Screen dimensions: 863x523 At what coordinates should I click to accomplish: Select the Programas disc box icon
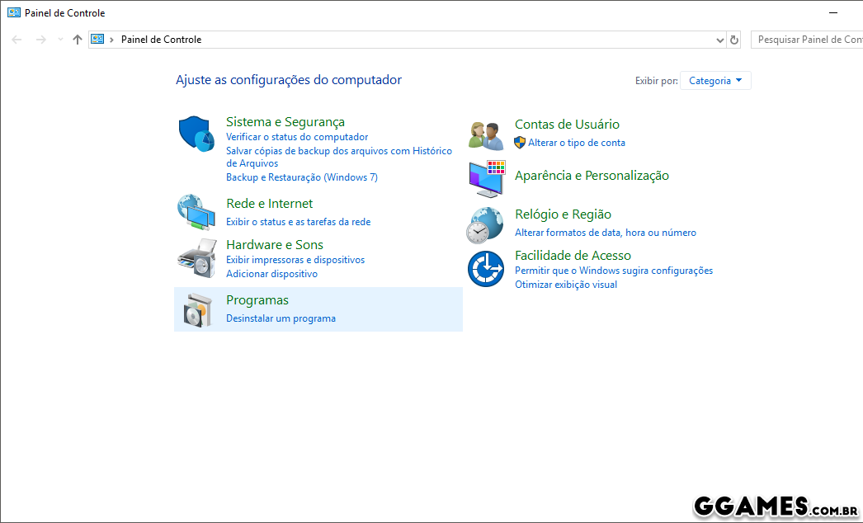coord(196,310)
